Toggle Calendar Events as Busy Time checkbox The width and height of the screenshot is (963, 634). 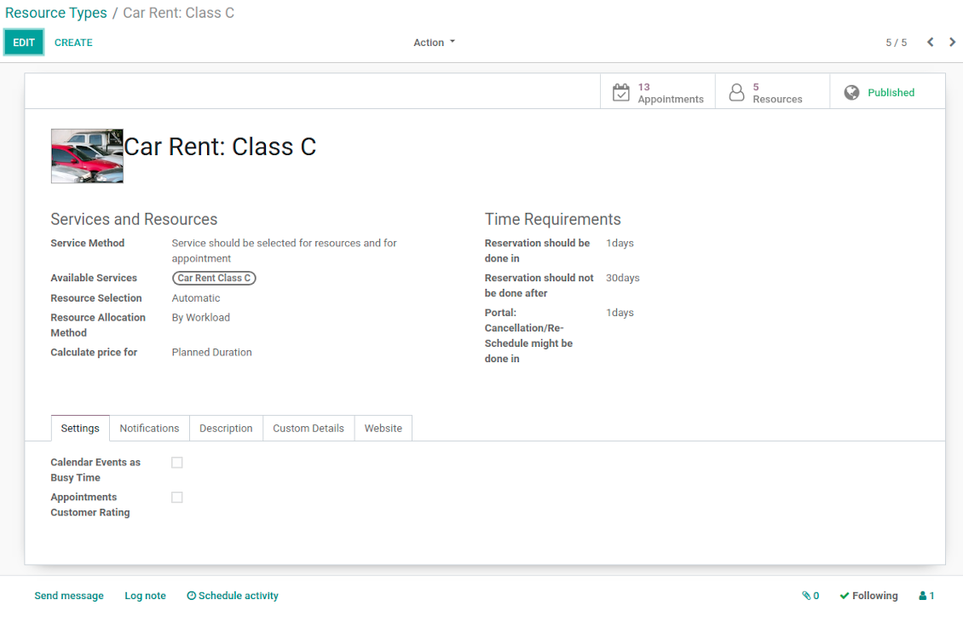click(177, 463)
